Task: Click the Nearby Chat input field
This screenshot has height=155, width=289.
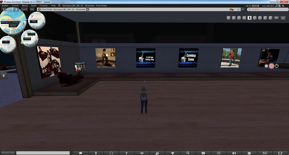Action: [43, 153]
